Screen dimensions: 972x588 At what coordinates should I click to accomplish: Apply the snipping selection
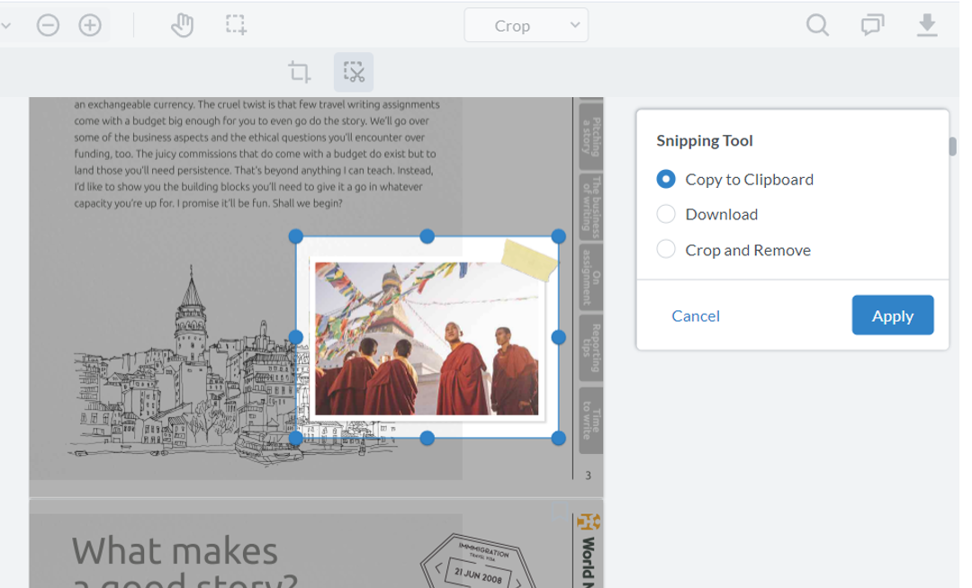pos(892,315)
